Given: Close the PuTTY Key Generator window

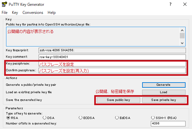Looking at the screenshot, I should click(x=185, y=4).
